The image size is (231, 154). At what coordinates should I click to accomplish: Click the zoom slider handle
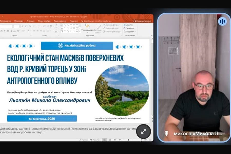pyautogui.click(x=129, y=140)
